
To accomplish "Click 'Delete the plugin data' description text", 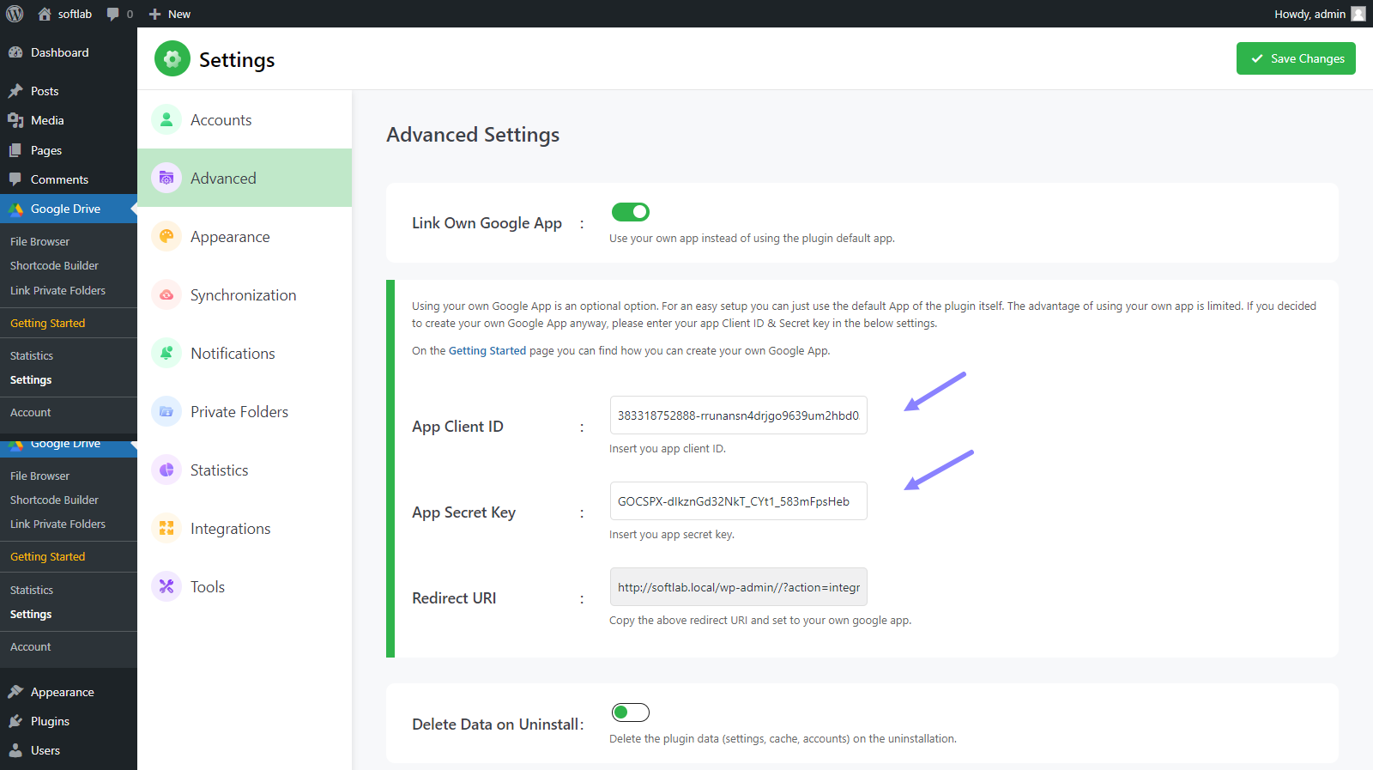I will pyautogui.click(x=783, y=738).
